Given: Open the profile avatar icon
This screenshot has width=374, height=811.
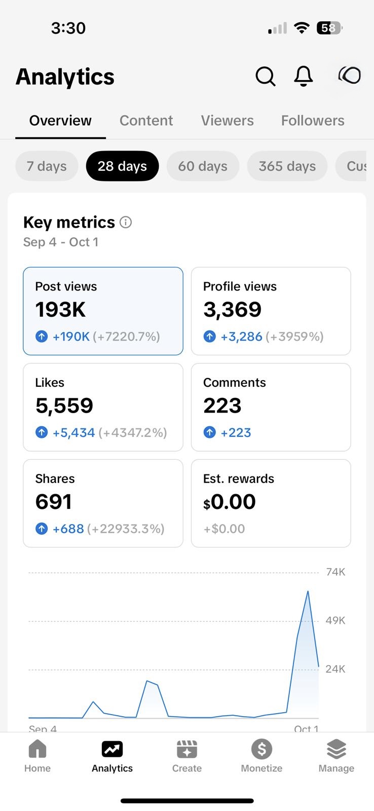Looking at the screenshot, I should 350,76.
